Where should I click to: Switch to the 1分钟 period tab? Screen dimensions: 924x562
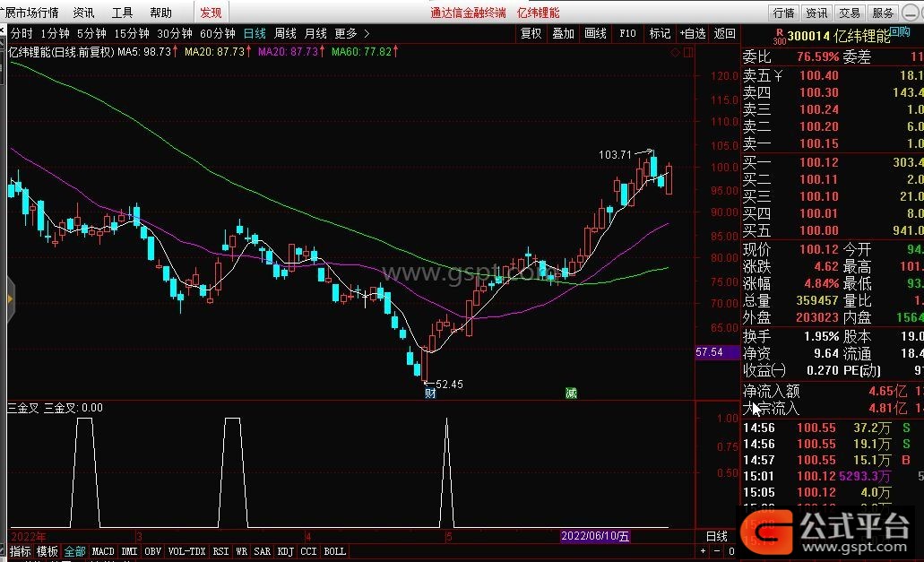[x=55, y=33]
